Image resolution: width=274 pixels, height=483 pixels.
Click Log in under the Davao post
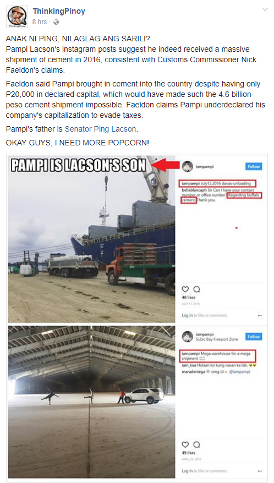coord(187,316)
